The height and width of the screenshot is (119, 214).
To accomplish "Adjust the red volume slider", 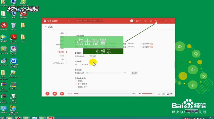I will (148, 94).
